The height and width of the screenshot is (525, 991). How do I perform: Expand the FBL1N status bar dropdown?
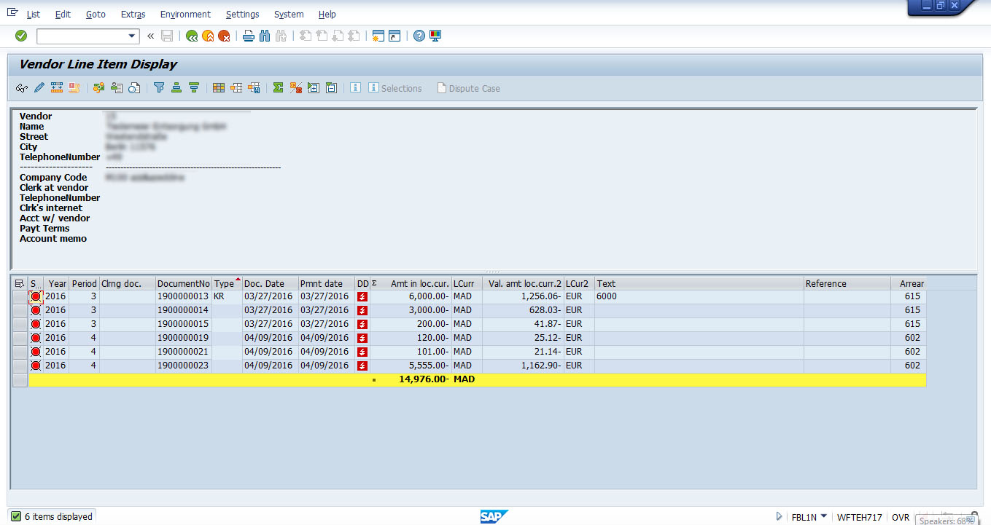pos(824,517)
